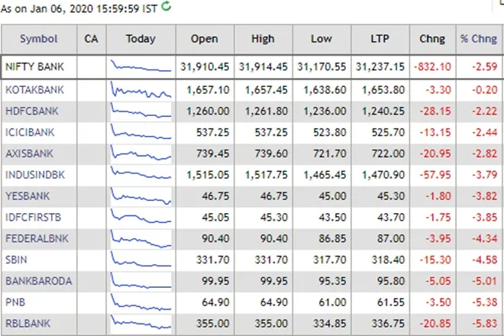Click KOTAKBANK LTP value 1,653.80
The height and width of the screenshot is (336, 504).
click(383, 89)
